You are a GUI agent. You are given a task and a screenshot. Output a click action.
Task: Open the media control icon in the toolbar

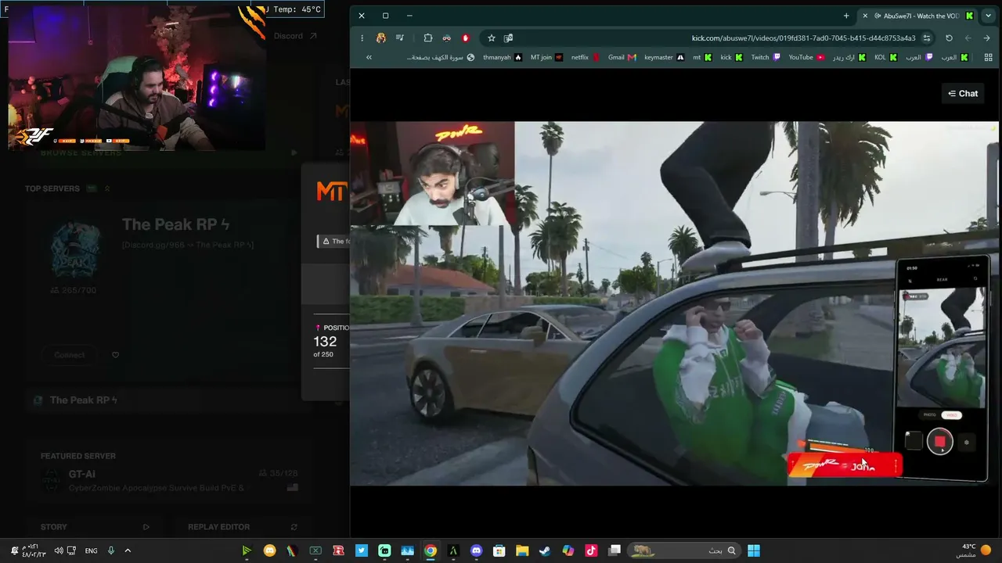coord(400,38)
